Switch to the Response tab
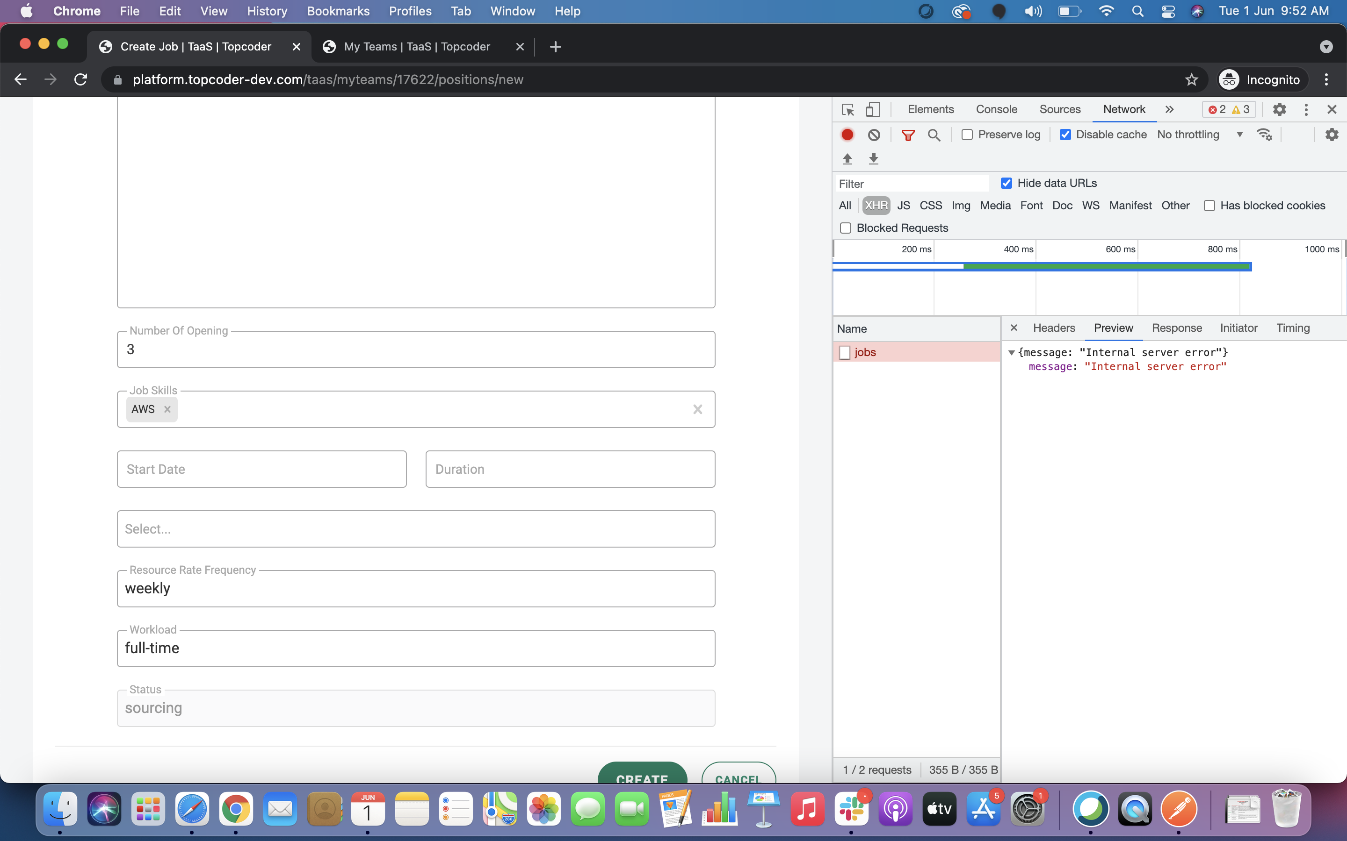The image size is (1347, 841). point(1177,328)
